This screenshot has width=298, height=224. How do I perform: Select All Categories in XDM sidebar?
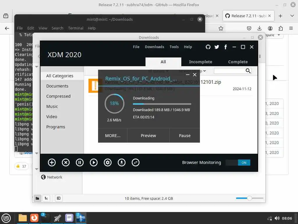[62, 76]
